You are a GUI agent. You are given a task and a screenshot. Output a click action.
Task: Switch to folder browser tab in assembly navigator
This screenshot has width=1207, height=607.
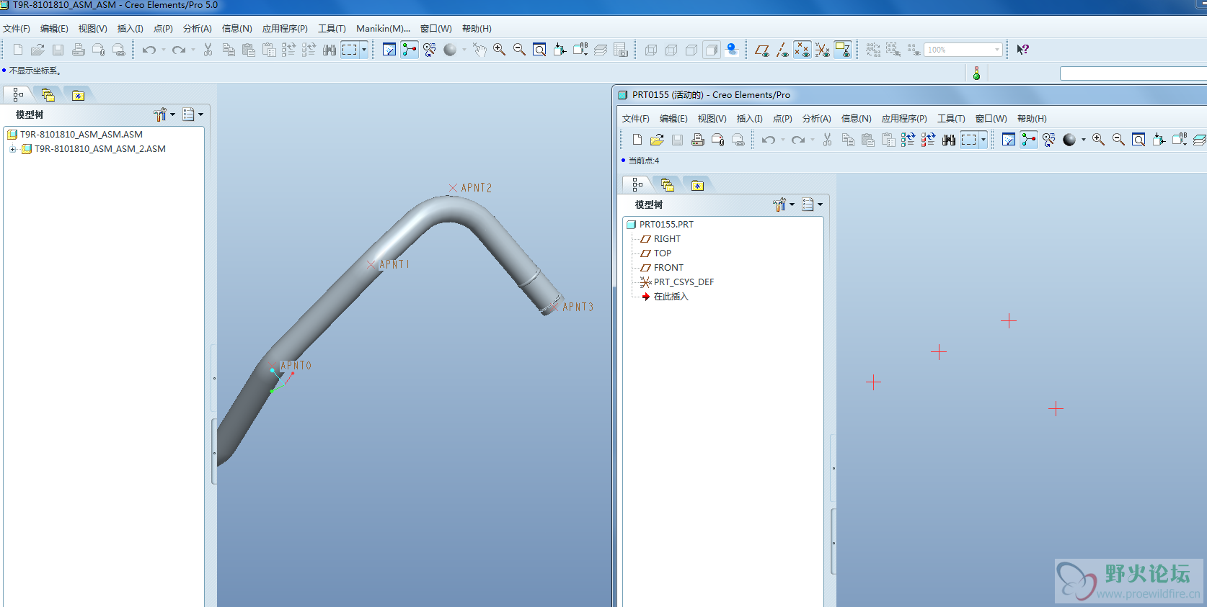coord(48,95)
